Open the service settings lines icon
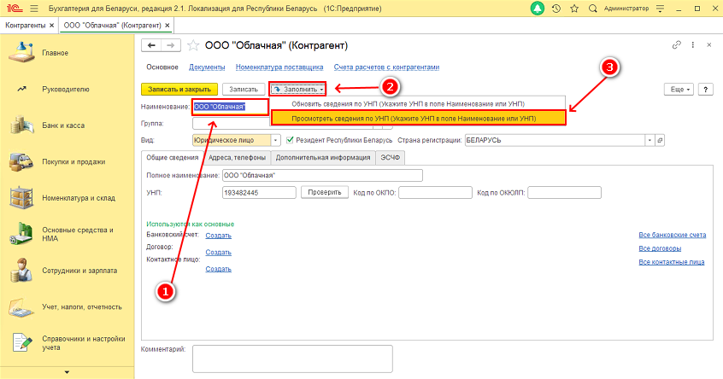Screen dimensions: 723x379 661,9
